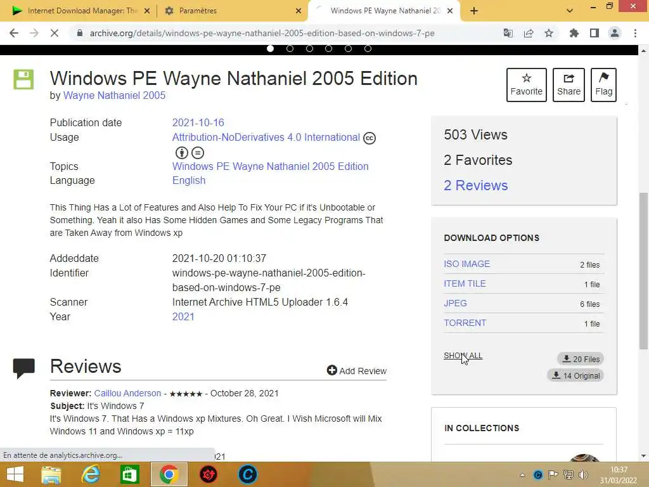
Task: Click the address bar URL
Action: [262, 33]
